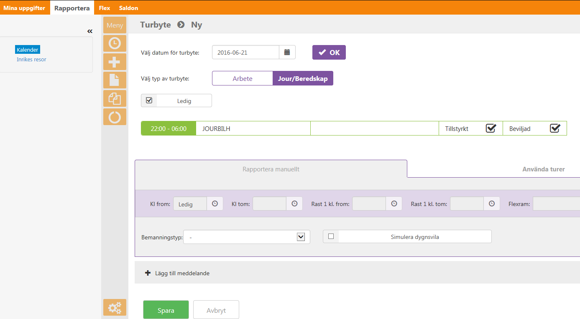The width and height of the screenshot is (580, 319).
Task: Click the Turbyte breadcrumb
Action: pos(156,25)
